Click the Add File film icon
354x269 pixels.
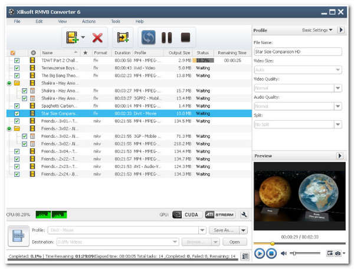[72, 38]
